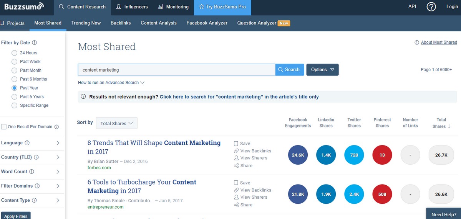461x219 pixels.
Task: Sort by Total Shares column header
Action: (441, 123)
